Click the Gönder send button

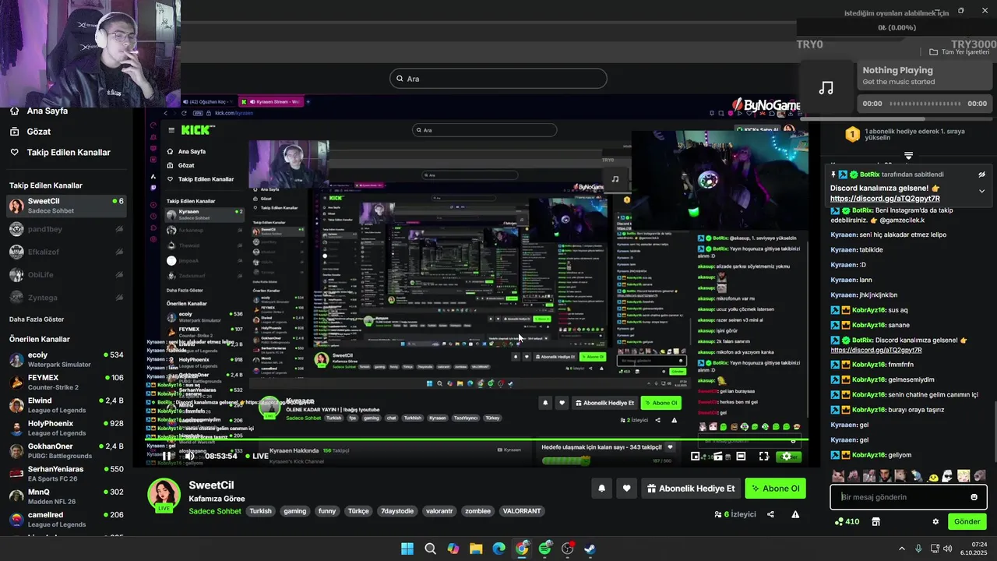point(967,521)
